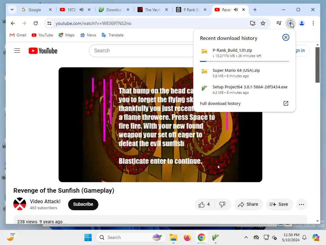Click the YouTube logo

pos(43,51)
